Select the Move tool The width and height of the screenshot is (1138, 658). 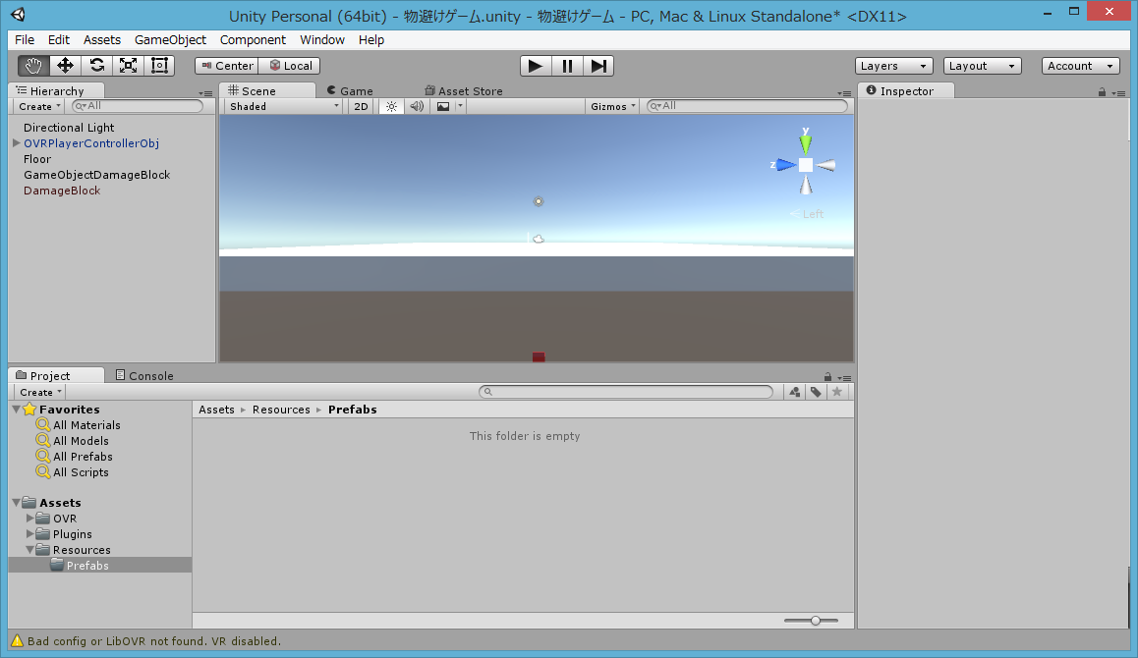pyautogui.click(x=65, y=65)
